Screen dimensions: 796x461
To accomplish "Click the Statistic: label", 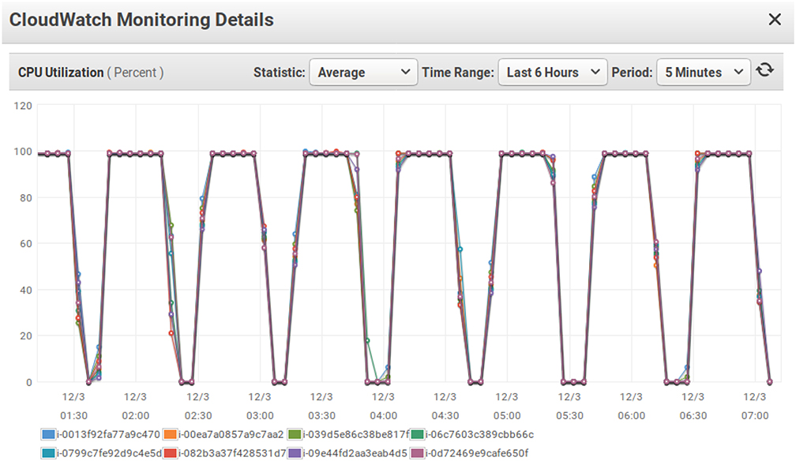I will [x=280, y=73].
